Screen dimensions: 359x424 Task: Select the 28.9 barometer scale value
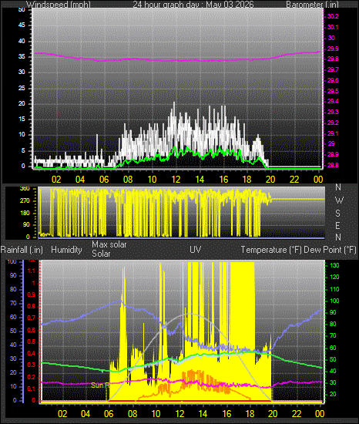(333, 154)
